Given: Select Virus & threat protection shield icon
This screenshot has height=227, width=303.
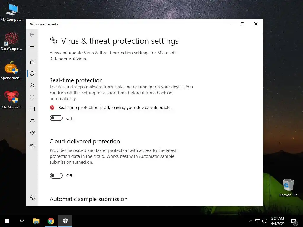Looking at the screenshot, I should point(32,74).
